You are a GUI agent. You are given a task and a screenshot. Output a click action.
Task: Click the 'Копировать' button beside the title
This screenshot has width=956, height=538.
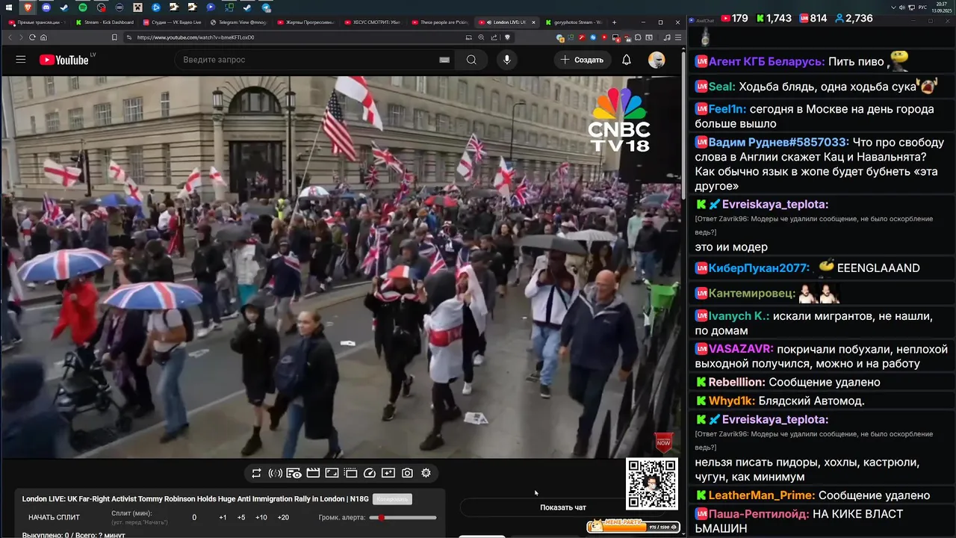[392, 499]
